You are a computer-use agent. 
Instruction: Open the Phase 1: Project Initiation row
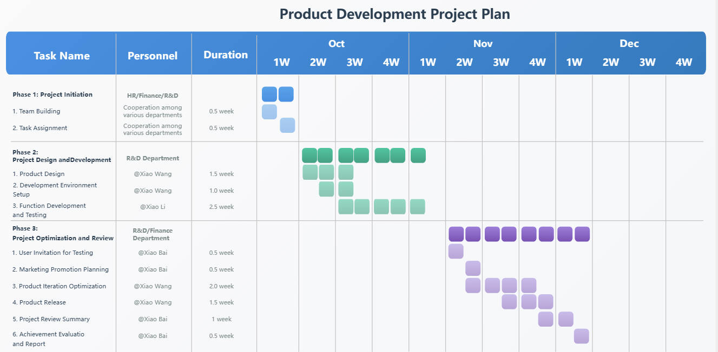point(52,94)
